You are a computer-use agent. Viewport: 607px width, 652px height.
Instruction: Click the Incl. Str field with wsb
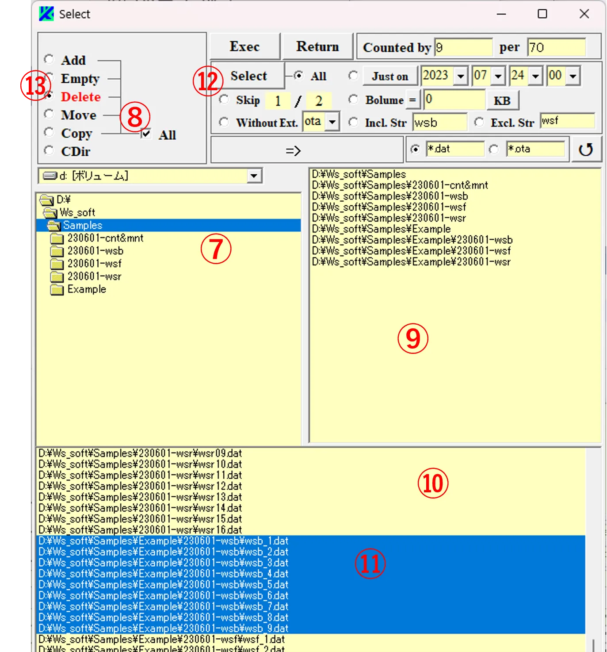440,122
